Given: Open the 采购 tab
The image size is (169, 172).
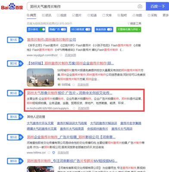Looking at the screenshot, I should point(152,15).
